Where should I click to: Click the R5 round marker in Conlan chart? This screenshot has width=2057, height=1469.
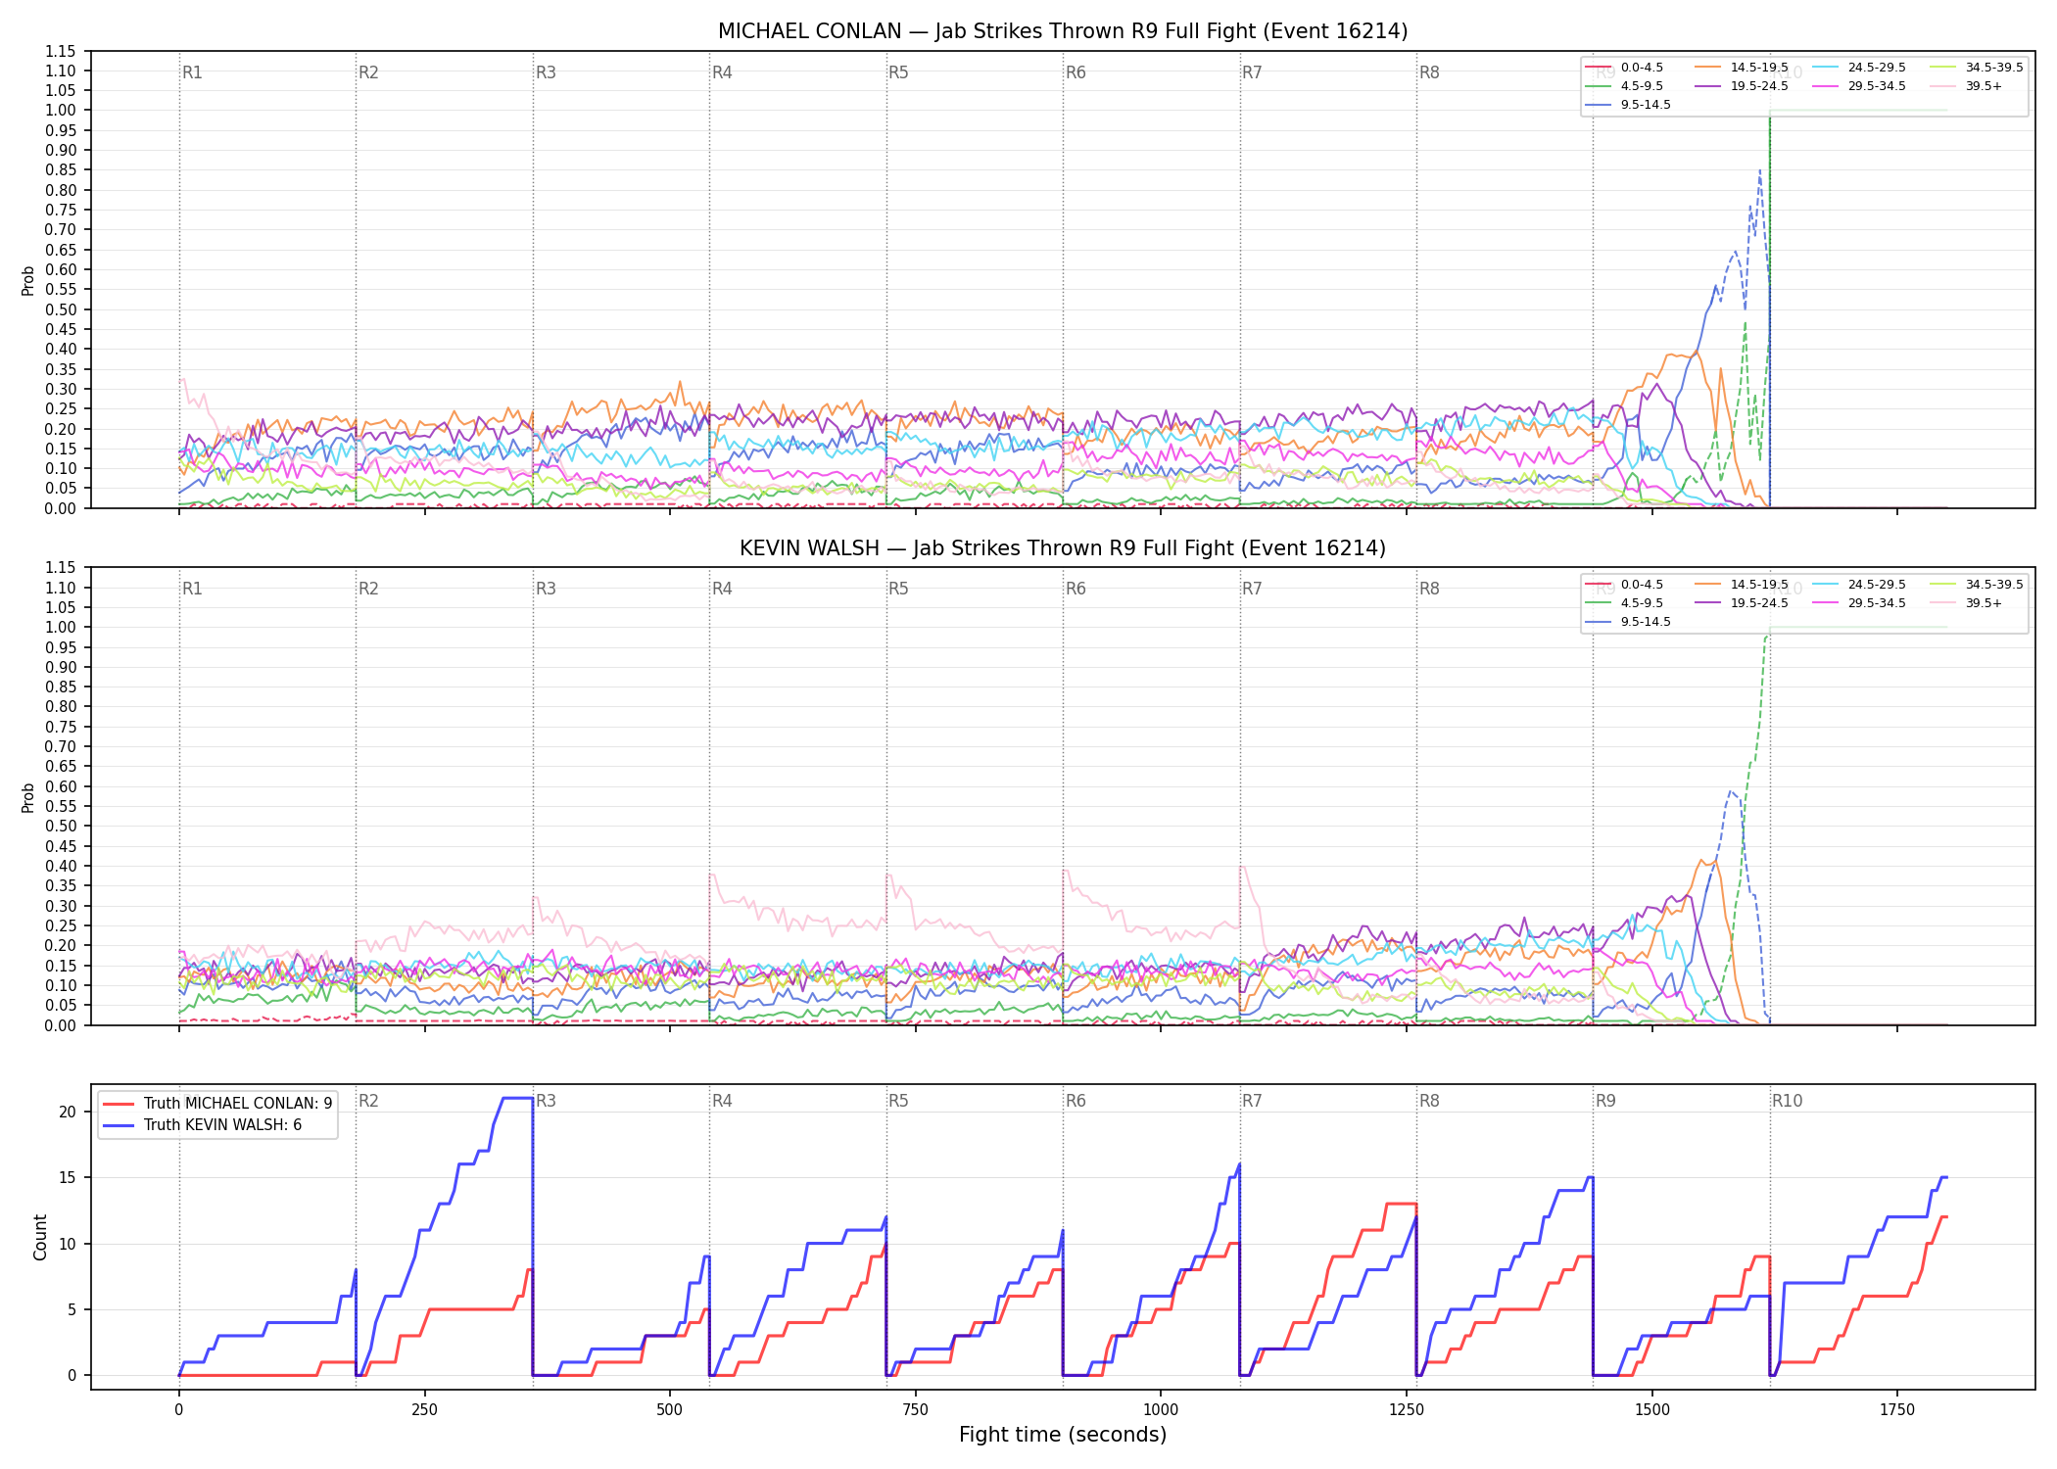point(898,72)
